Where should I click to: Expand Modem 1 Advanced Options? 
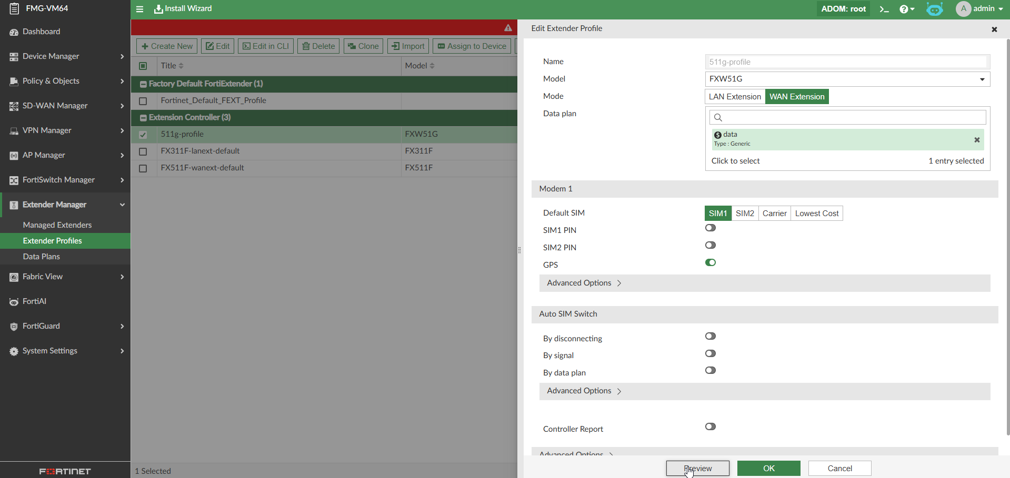pos(765,283)
